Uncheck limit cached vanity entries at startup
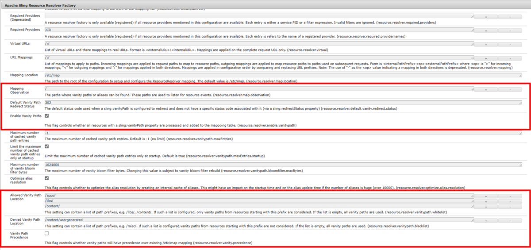This screenshot has width=531, height=250. pos(47,146)
